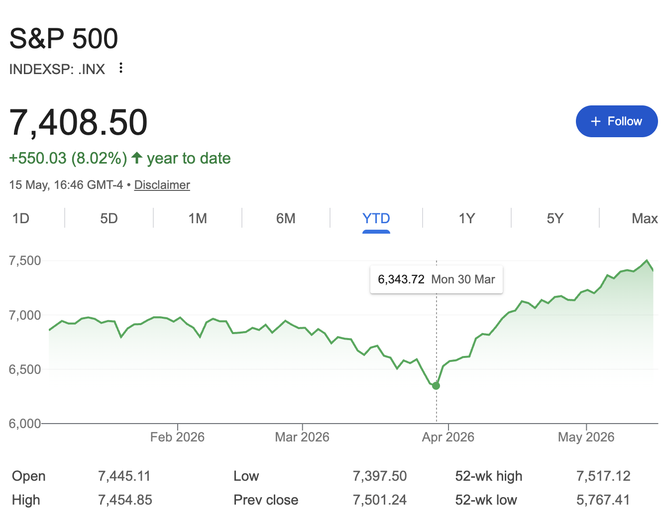
Task: Click the 52-wk high label
Action: click(489, 476)
